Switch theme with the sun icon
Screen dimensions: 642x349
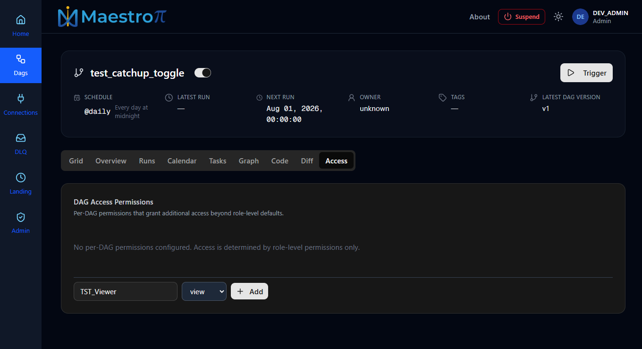tap(558, 17)
